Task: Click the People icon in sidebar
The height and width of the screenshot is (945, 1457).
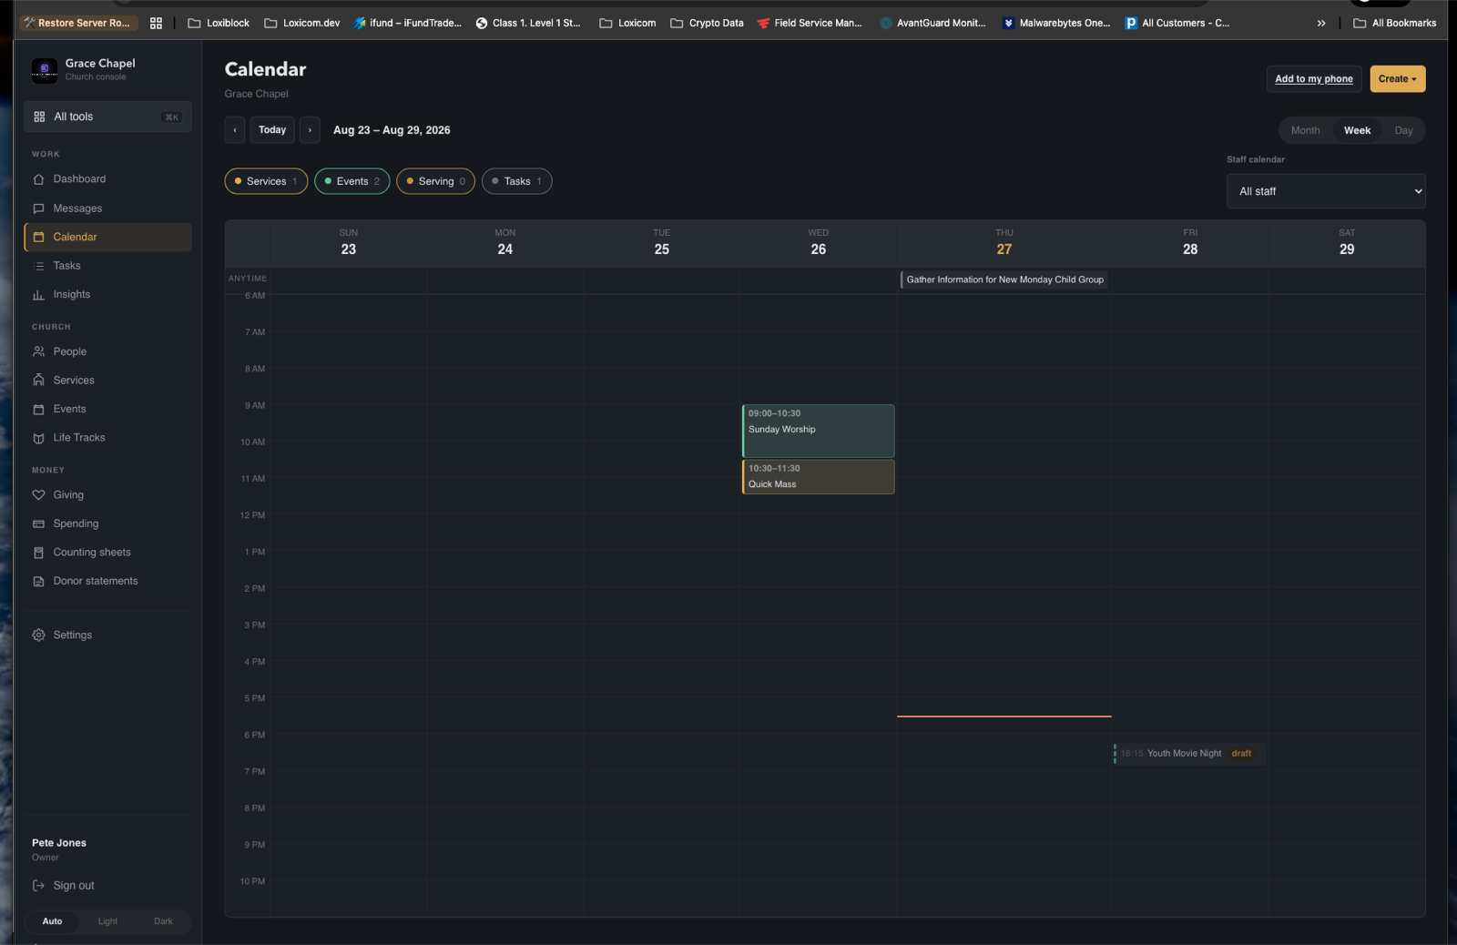Action: (x=38, y=351)
